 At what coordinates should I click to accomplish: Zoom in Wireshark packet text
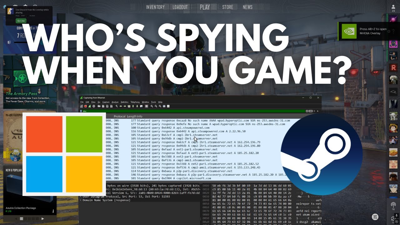click(152, 106)
